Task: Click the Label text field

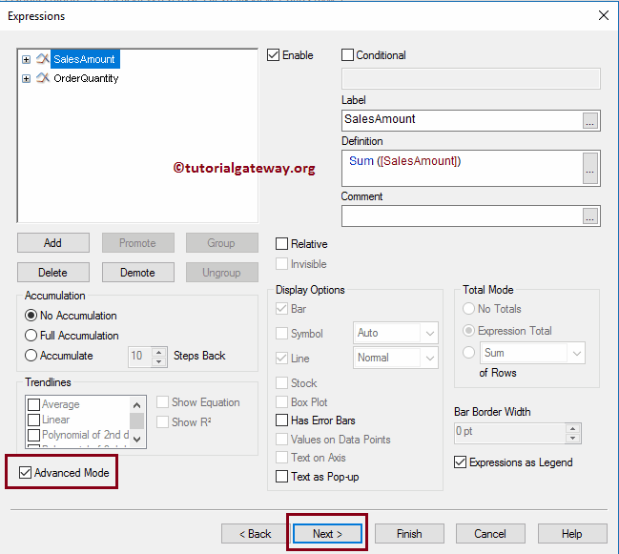Action: pos(462,120)
